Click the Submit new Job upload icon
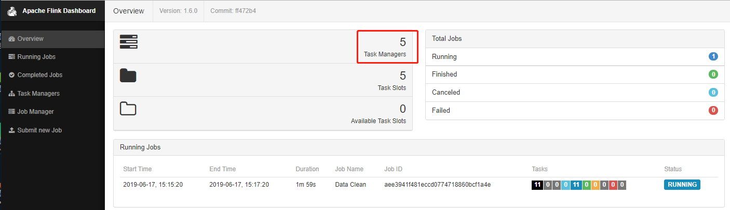730x210 pixels. pyautogui.click(x=12, y=130)
